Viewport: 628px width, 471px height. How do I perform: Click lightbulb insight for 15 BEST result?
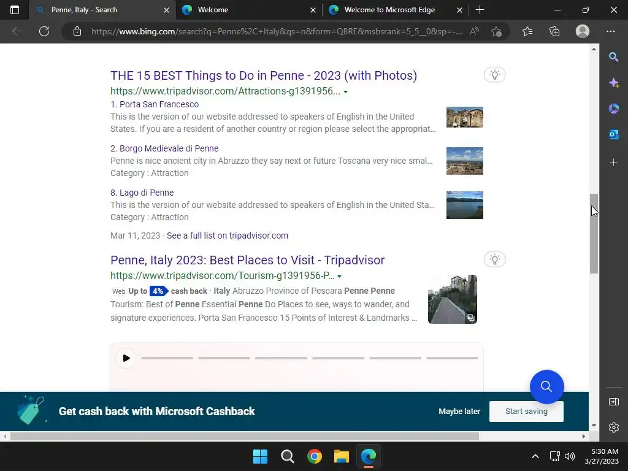click(x=495, y=75)
